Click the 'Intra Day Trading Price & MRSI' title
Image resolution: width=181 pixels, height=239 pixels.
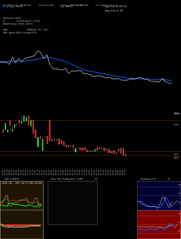pyautogui.click(x=74, y=179)
